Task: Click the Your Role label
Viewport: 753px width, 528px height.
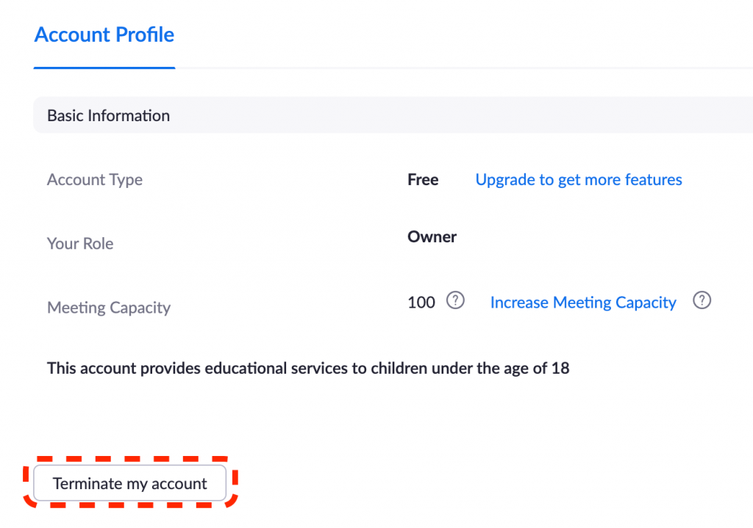Action: 80,244
